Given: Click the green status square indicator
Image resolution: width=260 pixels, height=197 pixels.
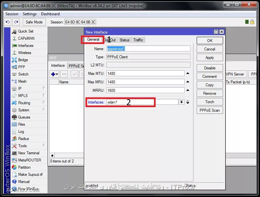Looking at the screenshot, I should tap(247, 22).
